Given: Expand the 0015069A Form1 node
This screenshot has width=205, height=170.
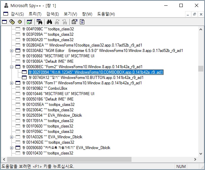Looking at the screenshot, I should tap(12, 83).
